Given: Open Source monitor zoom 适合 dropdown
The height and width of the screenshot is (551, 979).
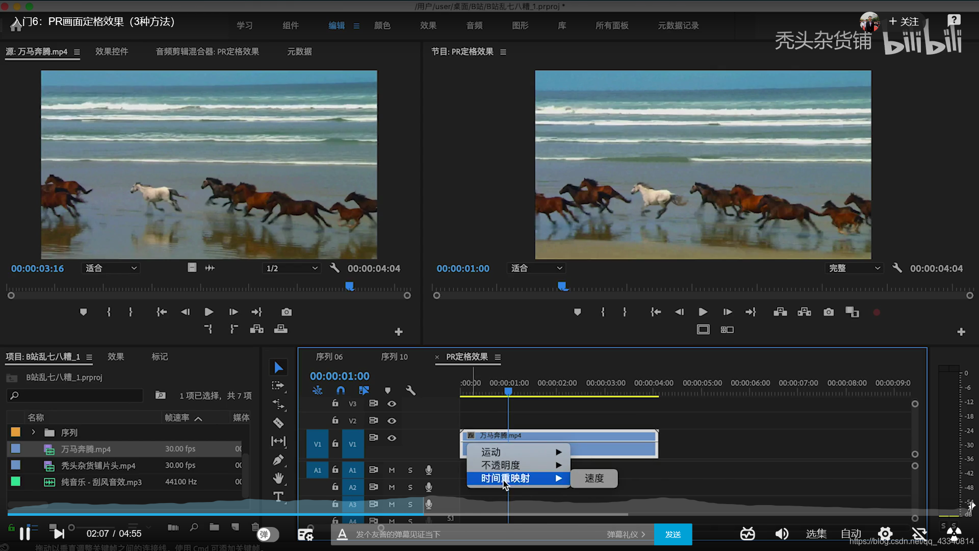Looking at the screenshot, I should click(111, 268).
